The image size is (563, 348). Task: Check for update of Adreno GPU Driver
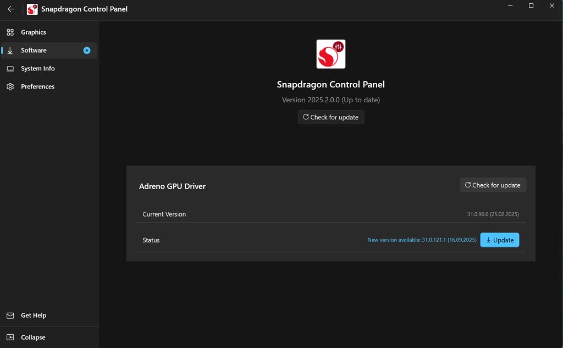(x=493, y=185)
